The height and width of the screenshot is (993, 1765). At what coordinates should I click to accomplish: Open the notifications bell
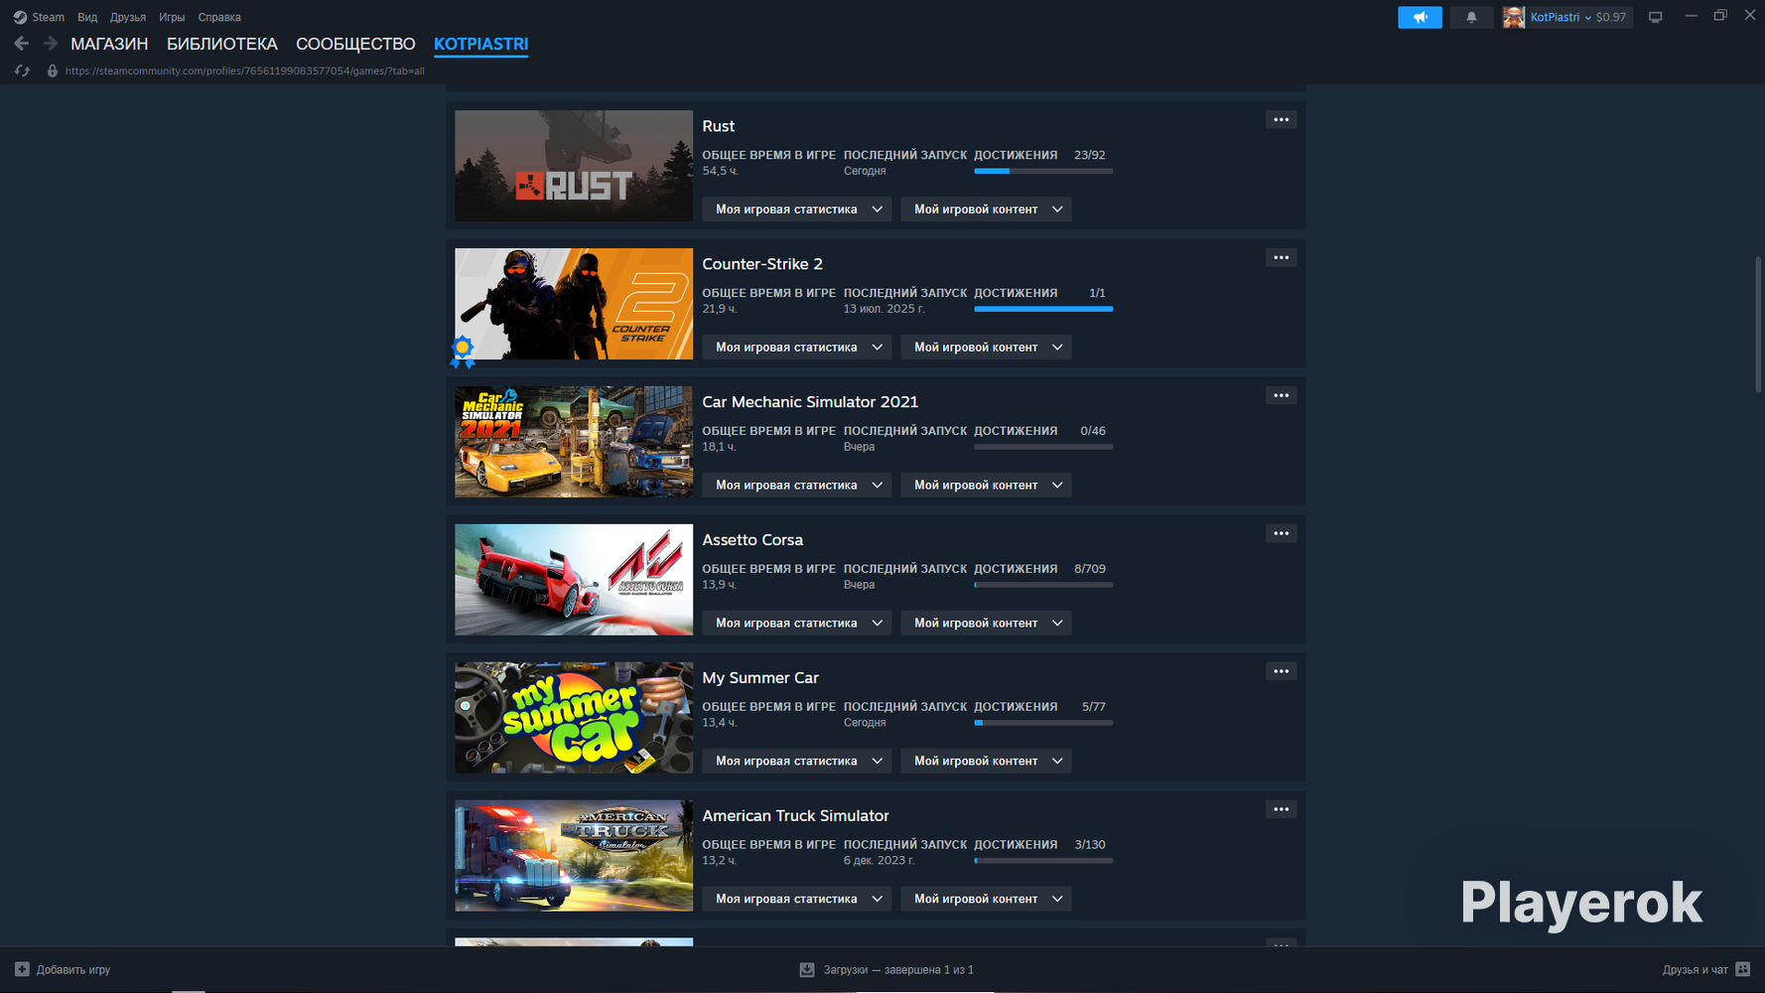point(1471,17)
